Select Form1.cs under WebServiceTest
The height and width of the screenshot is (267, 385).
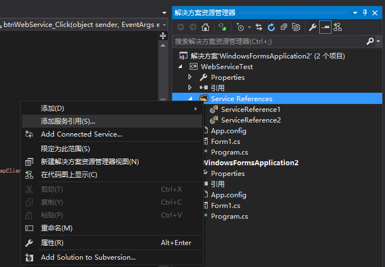coord(226,142)
